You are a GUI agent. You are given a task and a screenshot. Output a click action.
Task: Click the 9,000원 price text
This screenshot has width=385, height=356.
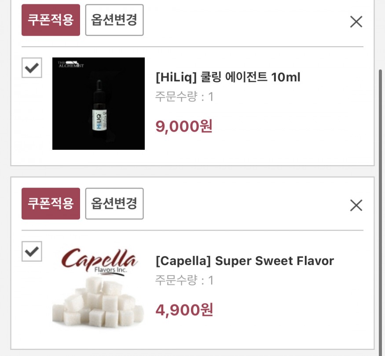pyautogui.click(x=184, y=126)
